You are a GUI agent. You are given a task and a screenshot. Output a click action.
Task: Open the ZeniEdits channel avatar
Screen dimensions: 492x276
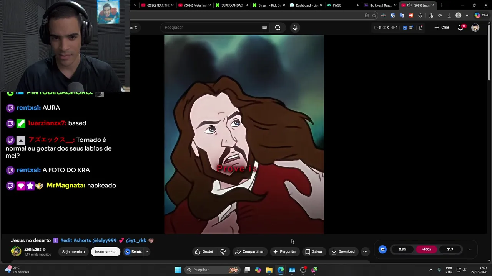[x=16, y=251]
